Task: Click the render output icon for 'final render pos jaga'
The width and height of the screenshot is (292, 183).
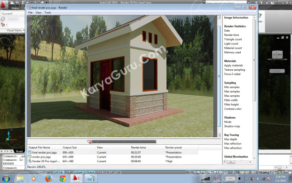Action: [x=30, y=152]
